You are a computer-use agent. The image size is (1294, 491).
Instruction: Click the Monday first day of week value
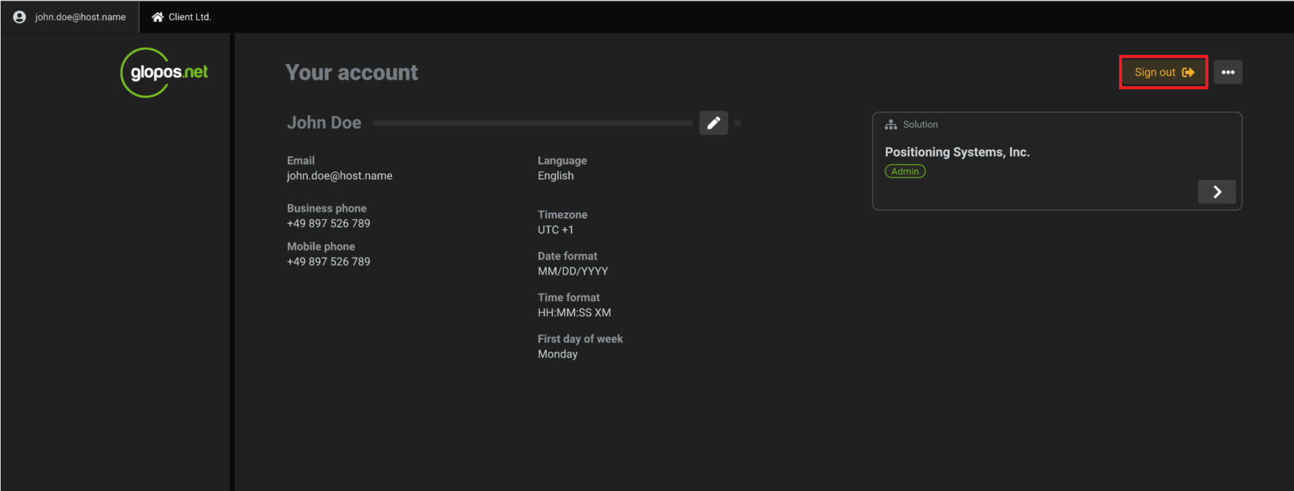point(557,354)
